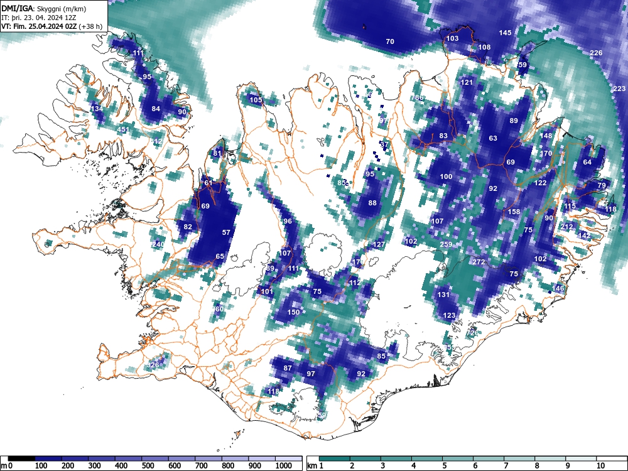Click the 'DMI/IGA: Skyggni (m/km)' title text

[44, 9]
